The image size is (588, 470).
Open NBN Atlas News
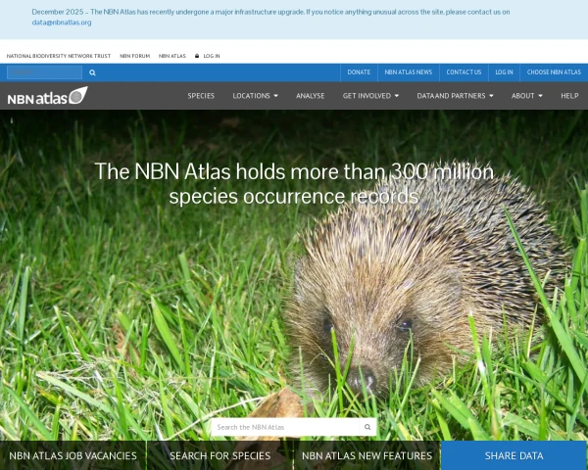tap(408, 72)
